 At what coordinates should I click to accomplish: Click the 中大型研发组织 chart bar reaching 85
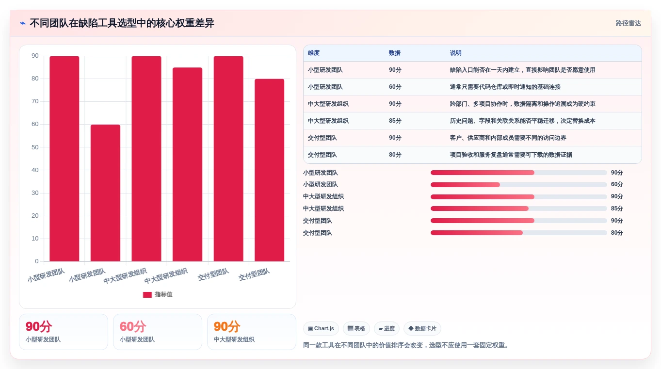coord(187,164)
